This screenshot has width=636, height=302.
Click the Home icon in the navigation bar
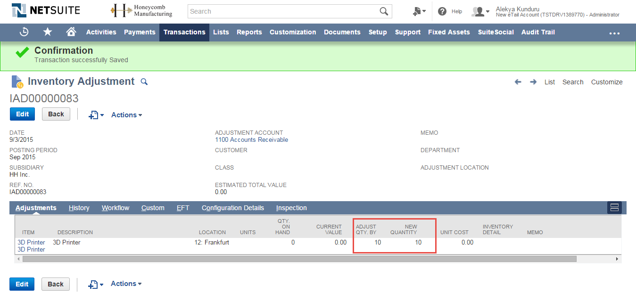pyautogui.click(x=71, y=32)
